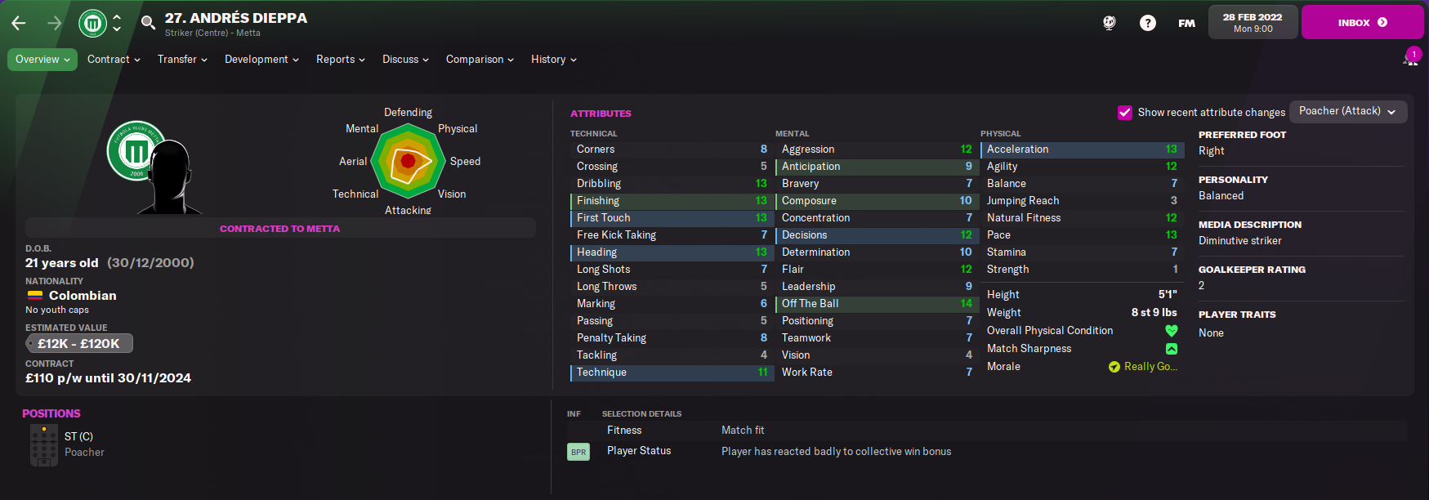
Task: Click the date and time continue panel
Action: click(x=1253, y=22)
